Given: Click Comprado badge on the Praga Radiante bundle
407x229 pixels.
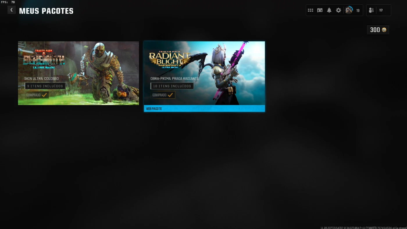Looking at the screenshot, I should click(163, 95).
